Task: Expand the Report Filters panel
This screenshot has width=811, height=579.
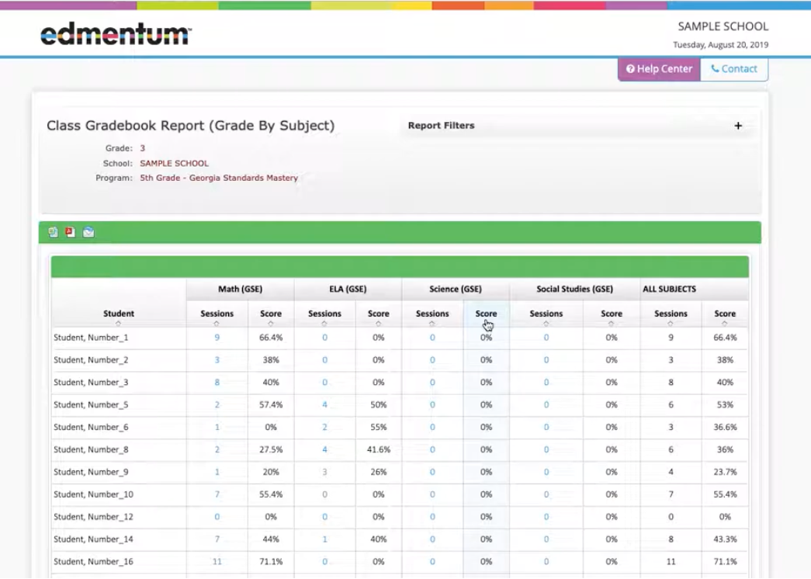Action: (739, 125)
